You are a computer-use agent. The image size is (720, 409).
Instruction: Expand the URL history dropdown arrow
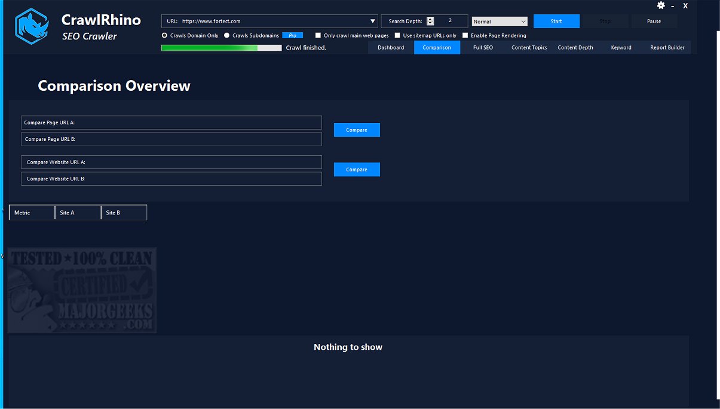373,21
